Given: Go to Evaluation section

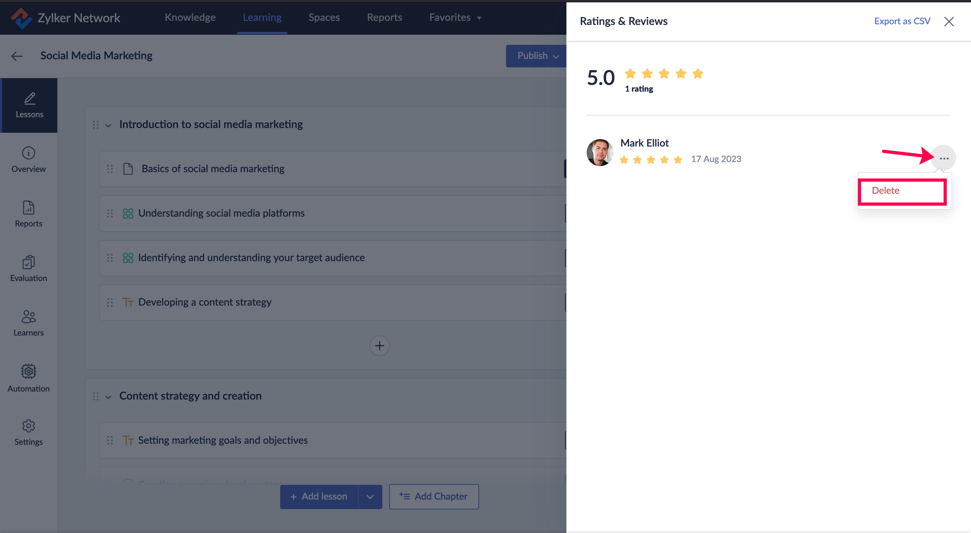Looking at the screenshot, I should [29, 268].
